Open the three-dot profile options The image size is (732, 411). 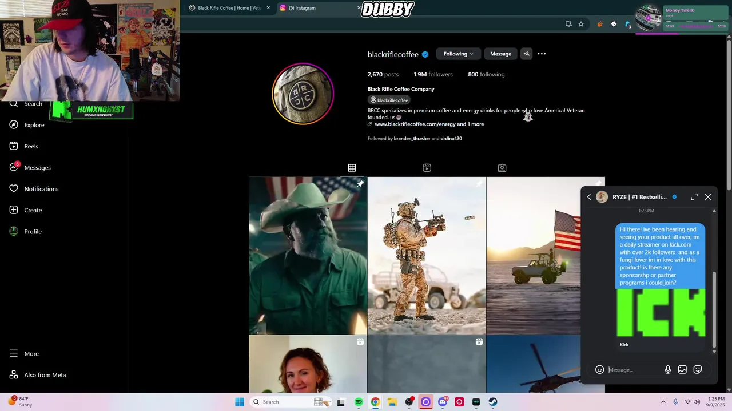coord(542,54)
